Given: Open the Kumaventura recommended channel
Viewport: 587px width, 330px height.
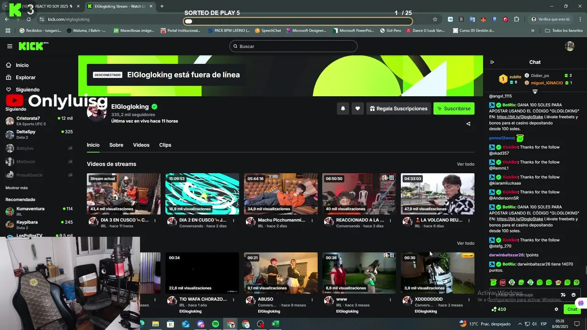Looking at the screenshot, I should tap(39, 211).
